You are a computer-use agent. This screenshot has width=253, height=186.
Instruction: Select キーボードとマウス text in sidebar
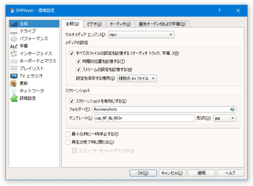click(x=38, y=61)
